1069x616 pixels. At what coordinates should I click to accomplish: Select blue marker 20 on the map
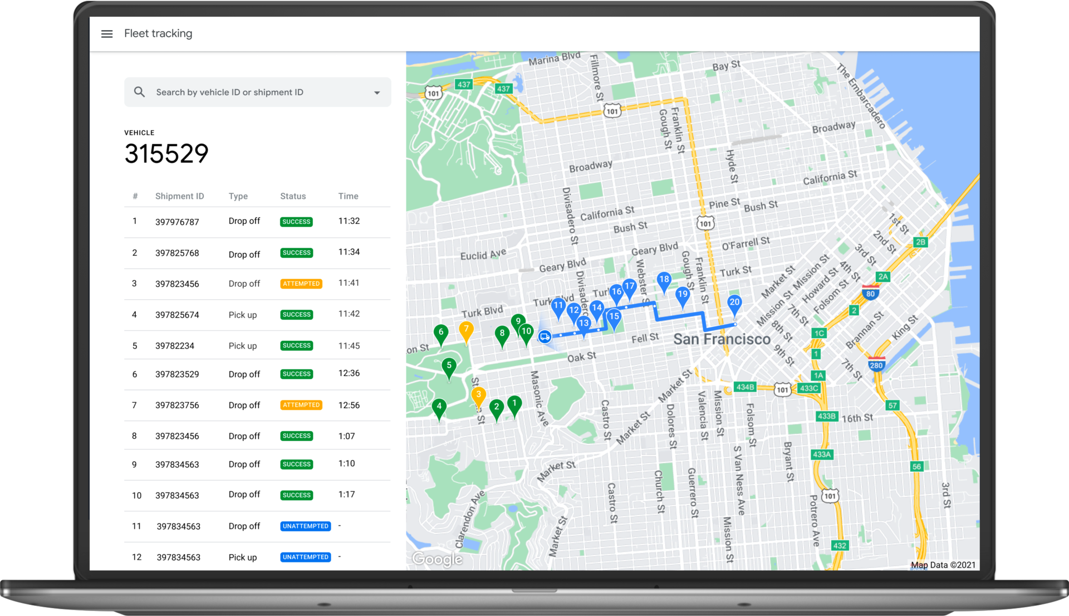pos(735,304)
